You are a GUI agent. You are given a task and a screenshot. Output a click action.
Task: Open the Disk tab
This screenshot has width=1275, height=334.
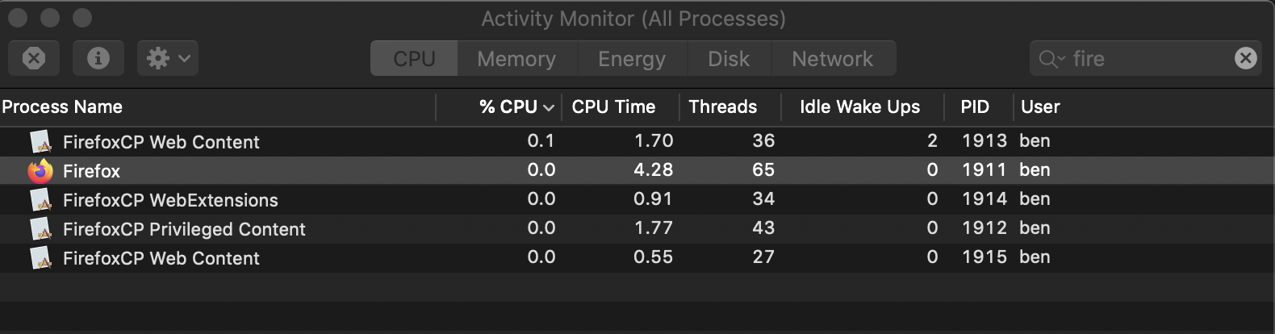729,59
